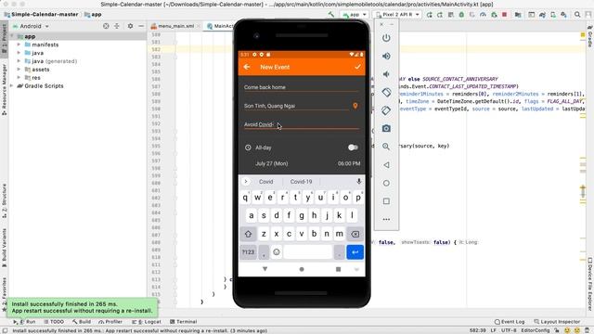This screenshot has width=594, height=334.
Task: Open the Event Log
Action: click(x=510, y=322)
